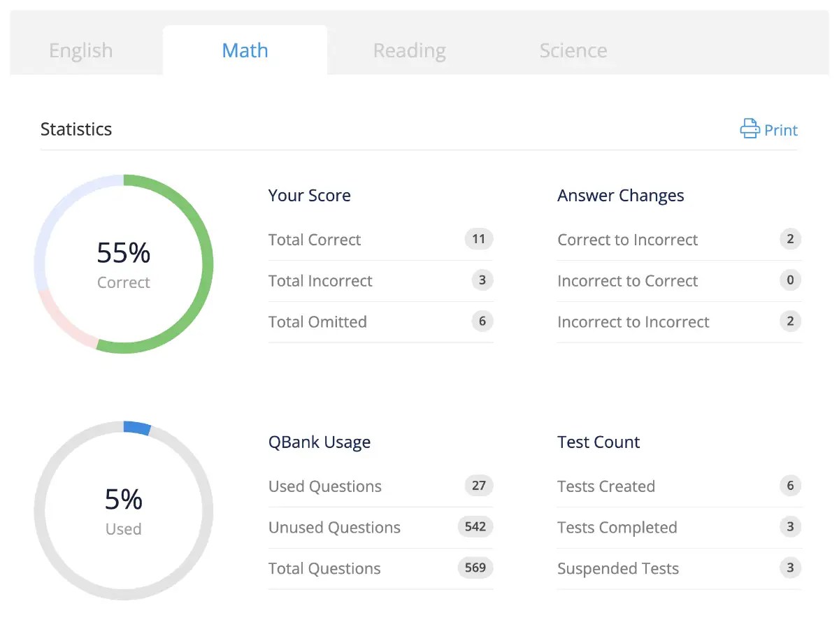
Task: Click the Your Score section header
Action: click(309, 195)
